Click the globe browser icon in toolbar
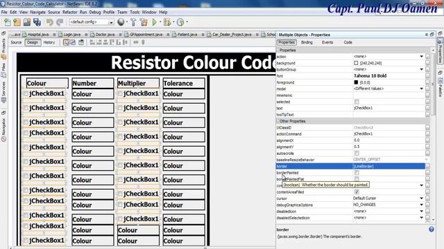 [121, 22]
